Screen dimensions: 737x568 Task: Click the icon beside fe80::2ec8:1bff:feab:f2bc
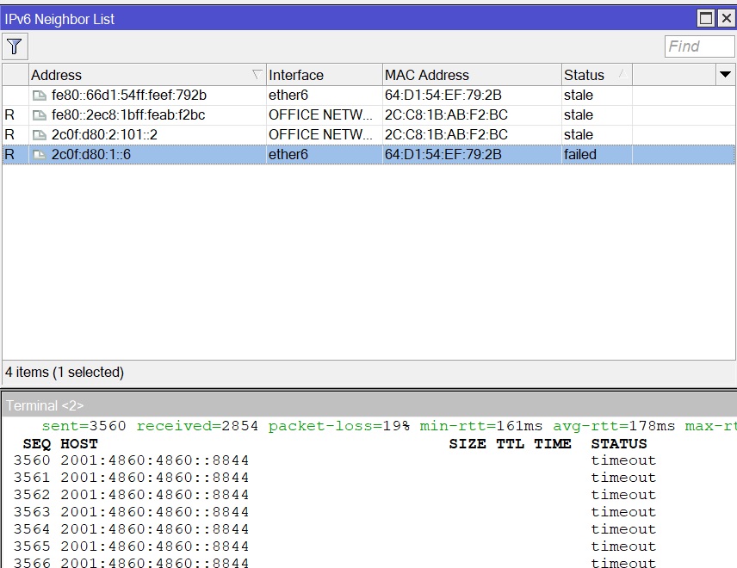click(40, 115)
